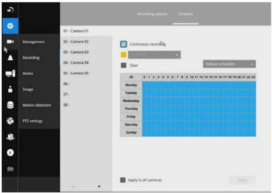Click the back/return arrow icon at top

tap(10, 10)
